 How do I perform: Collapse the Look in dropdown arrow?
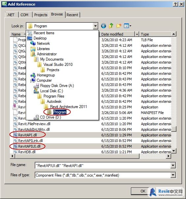coord(95,26)
